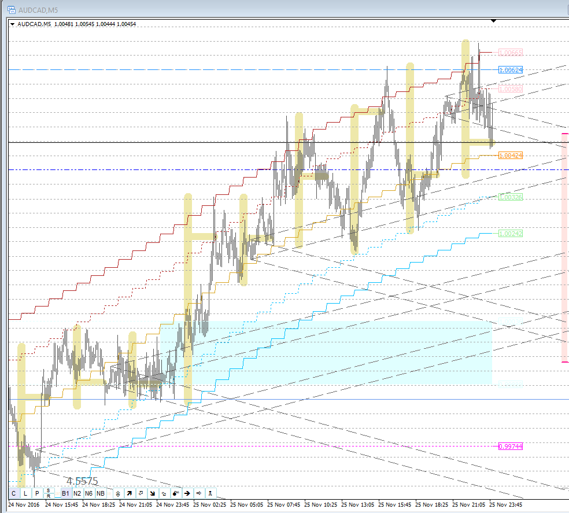Click the 24 Nov 21:05 time axis label

pos(135,505)
